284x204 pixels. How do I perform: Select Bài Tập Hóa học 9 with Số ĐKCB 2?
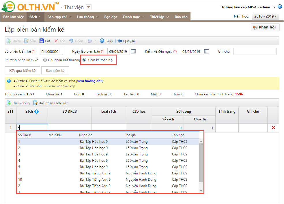(x=108, y=148)
